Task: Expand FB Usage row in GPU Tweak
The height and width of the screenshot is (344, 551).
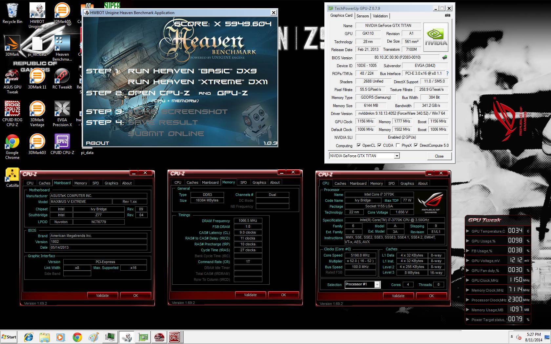Action: click(468, 251)
